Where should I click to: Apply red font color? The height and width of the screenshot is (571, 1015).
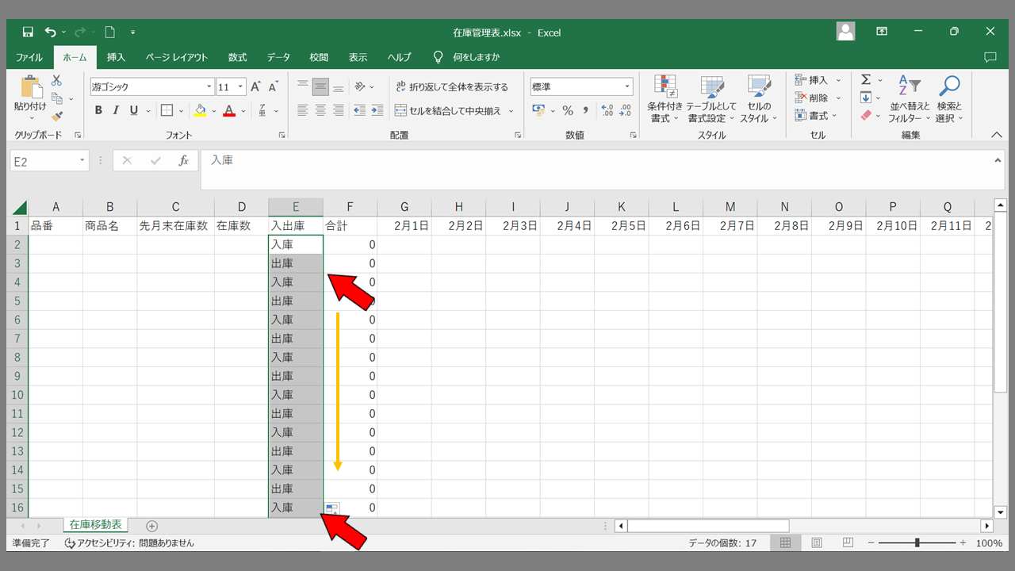pos(229,110)
